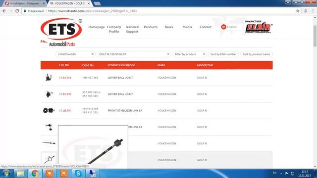Click the Product Description column header
317x178 pixels.
[x=121, y=65]
